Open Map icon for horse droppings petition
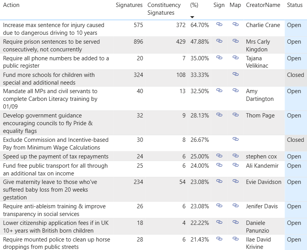Viewport: 307px width, 250px height. coord(235,239)
